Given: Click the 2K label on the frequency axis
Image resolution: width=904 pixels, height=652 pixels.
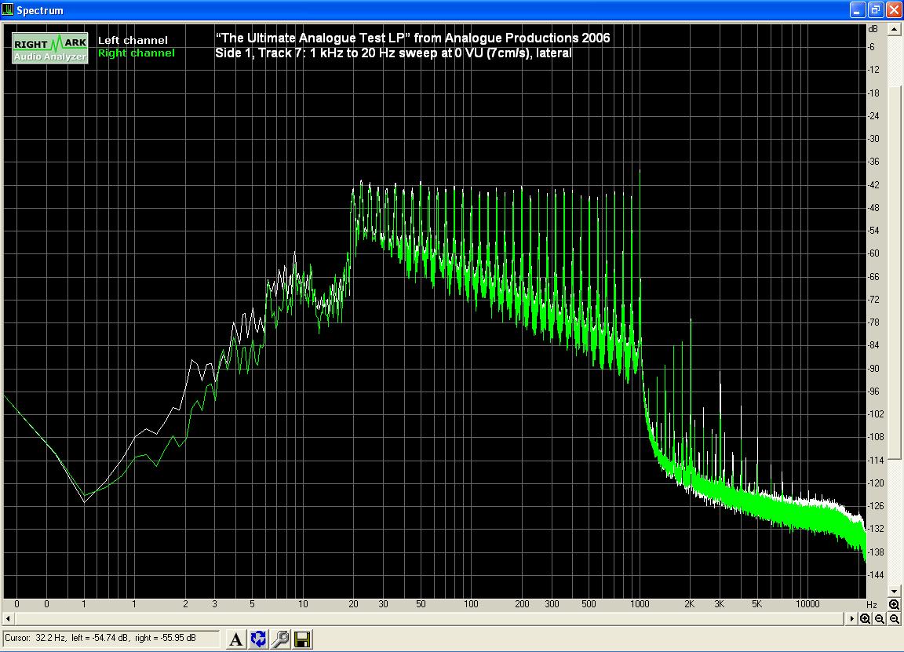Looking at the screenshot, I should 690,604.
